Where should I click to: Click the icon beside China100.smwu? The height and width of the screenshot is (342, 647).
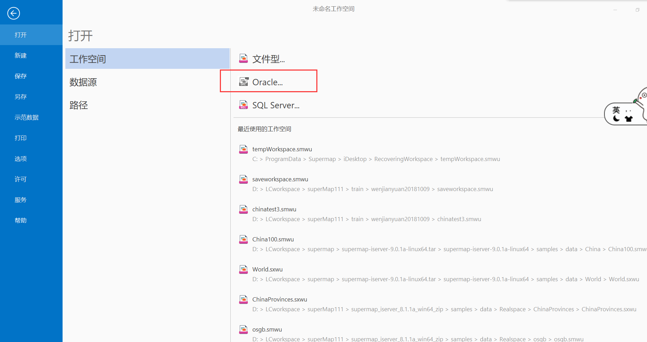[243, 239]
